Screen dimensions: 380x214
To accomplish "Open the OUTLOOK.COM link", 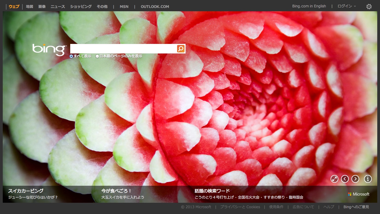I will click(155, 7).
